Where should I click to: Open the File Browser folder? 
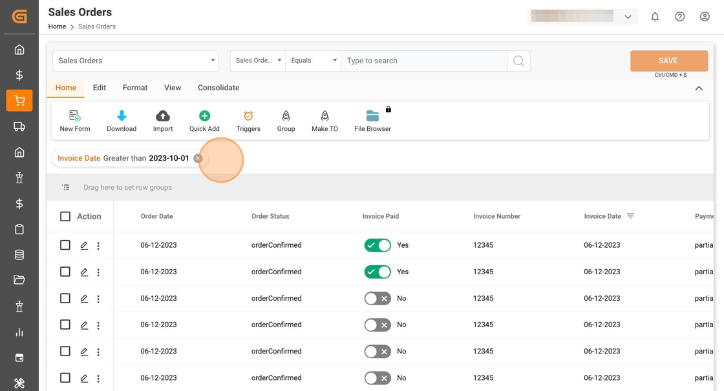(x=372, y=116)
